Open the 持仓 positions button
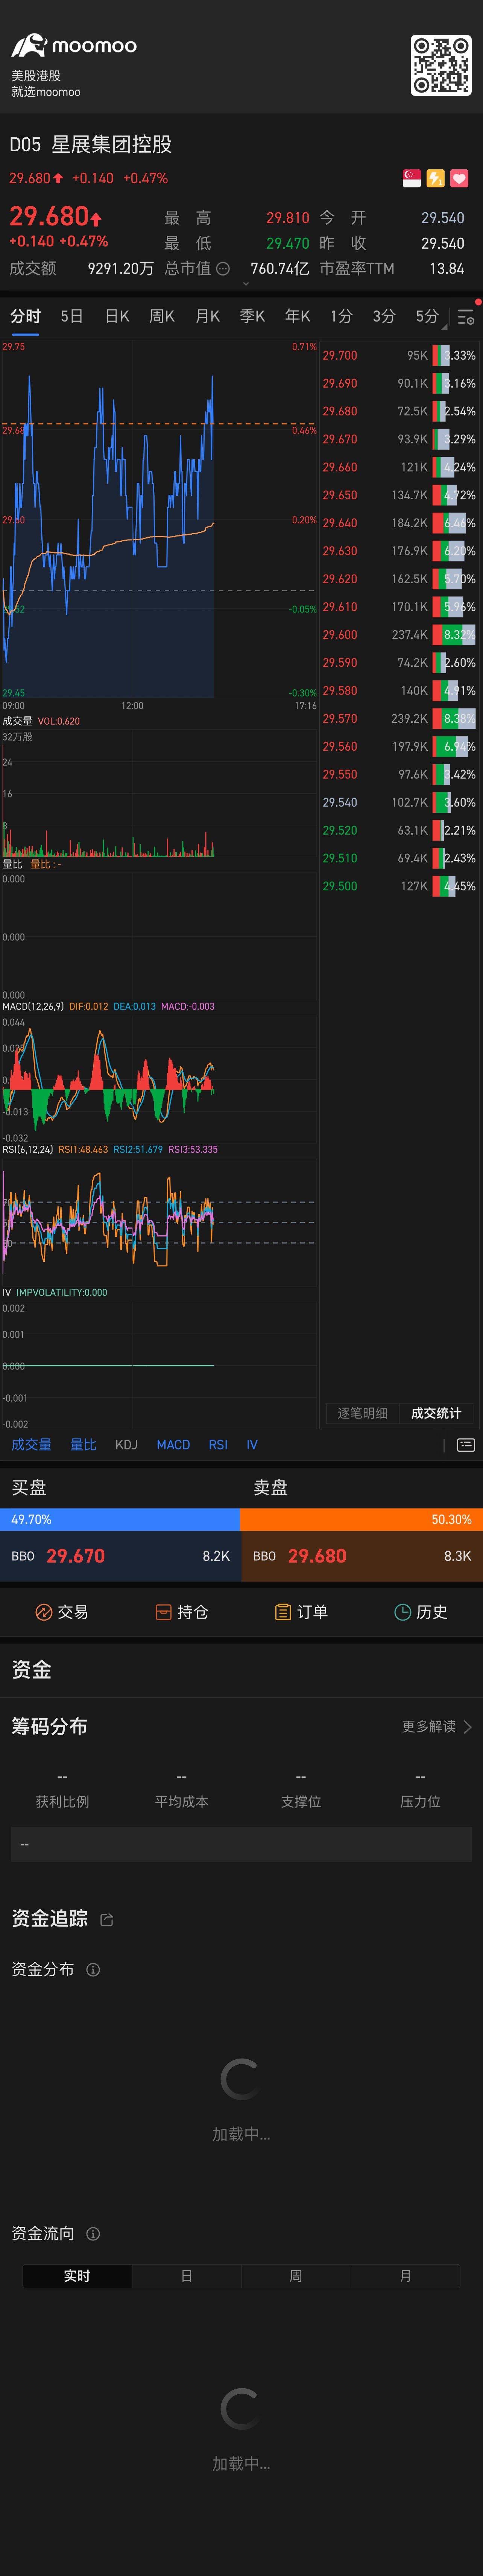 182,1612
